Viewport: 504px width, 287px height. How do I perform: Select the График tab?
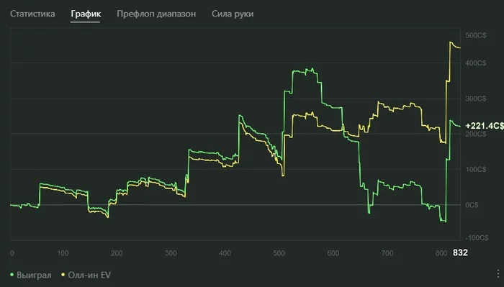click(x=86, y=14)
